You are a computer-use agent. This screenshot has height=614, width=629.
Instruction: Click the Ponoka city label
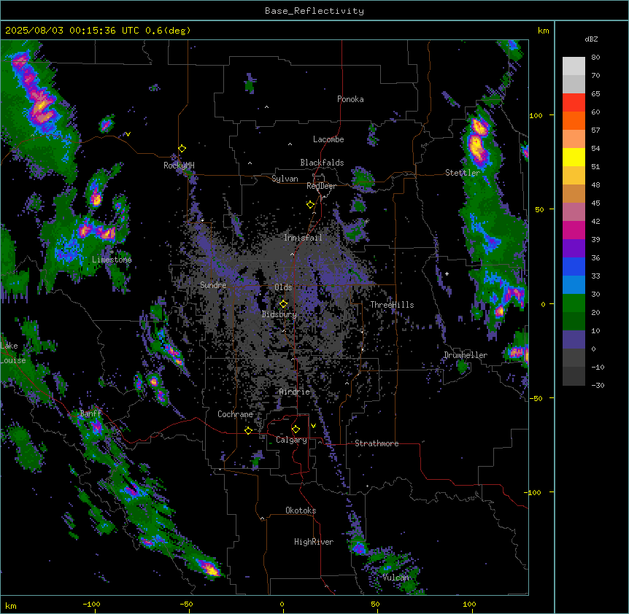click(x=350, y=99)
